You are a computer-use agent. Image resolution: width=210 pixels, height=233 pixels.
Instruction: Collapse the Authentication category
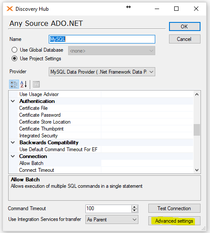(x=13, y=101)
